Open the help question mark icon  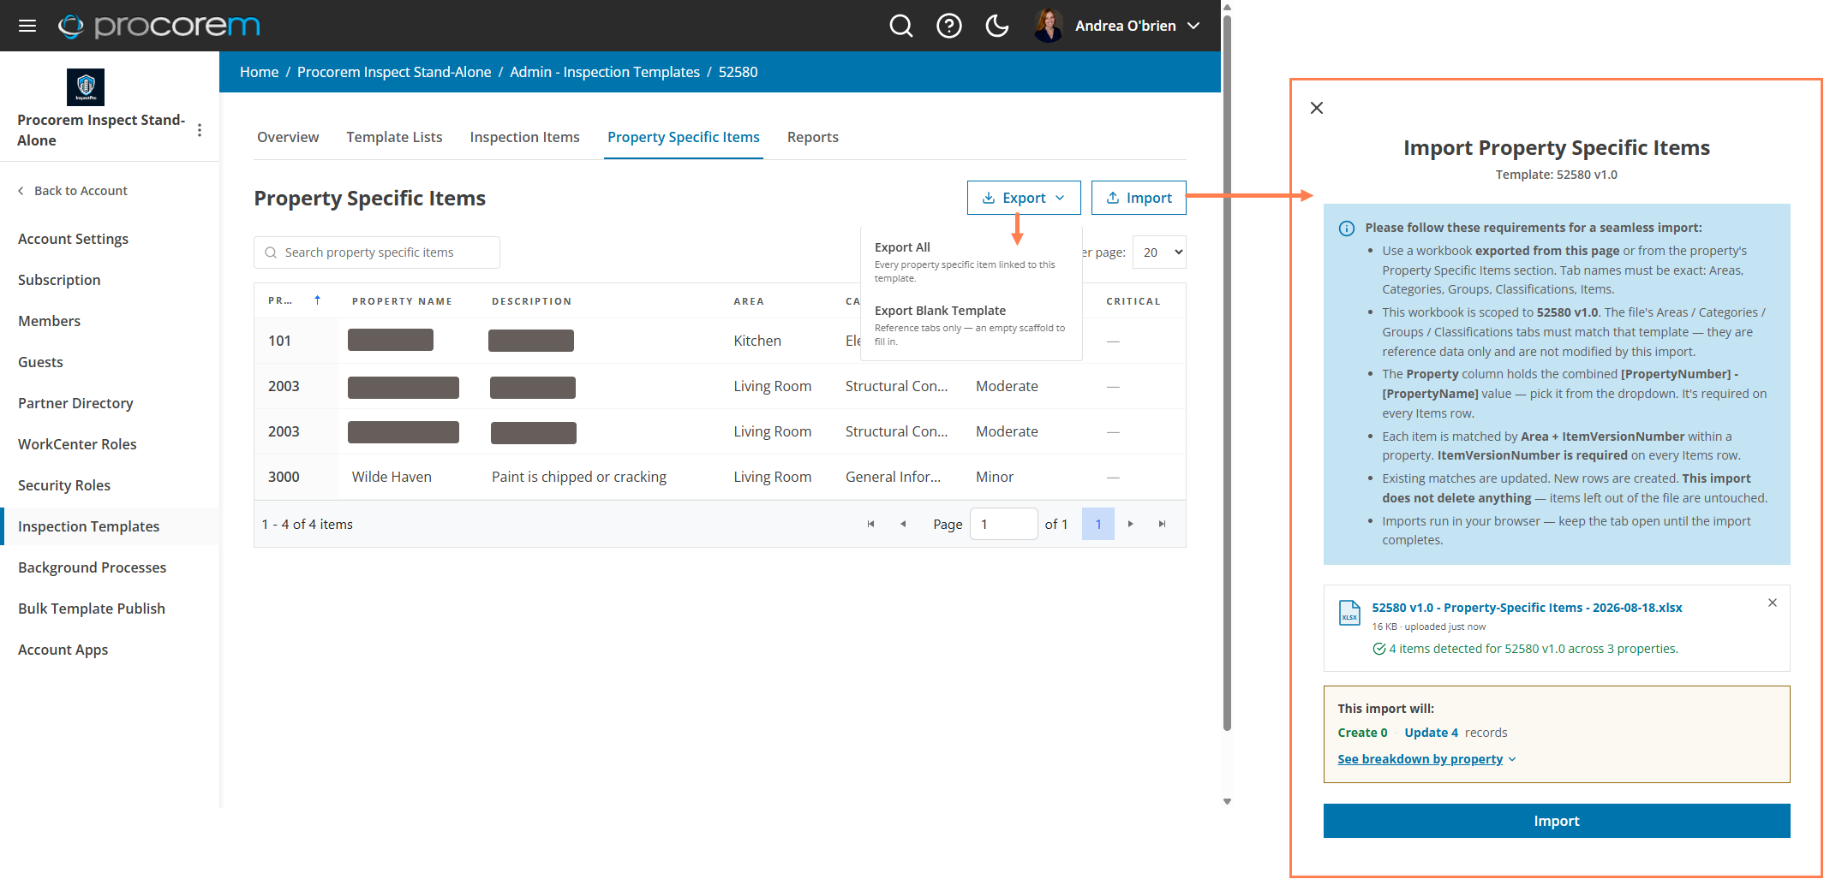tap(948, 26)
